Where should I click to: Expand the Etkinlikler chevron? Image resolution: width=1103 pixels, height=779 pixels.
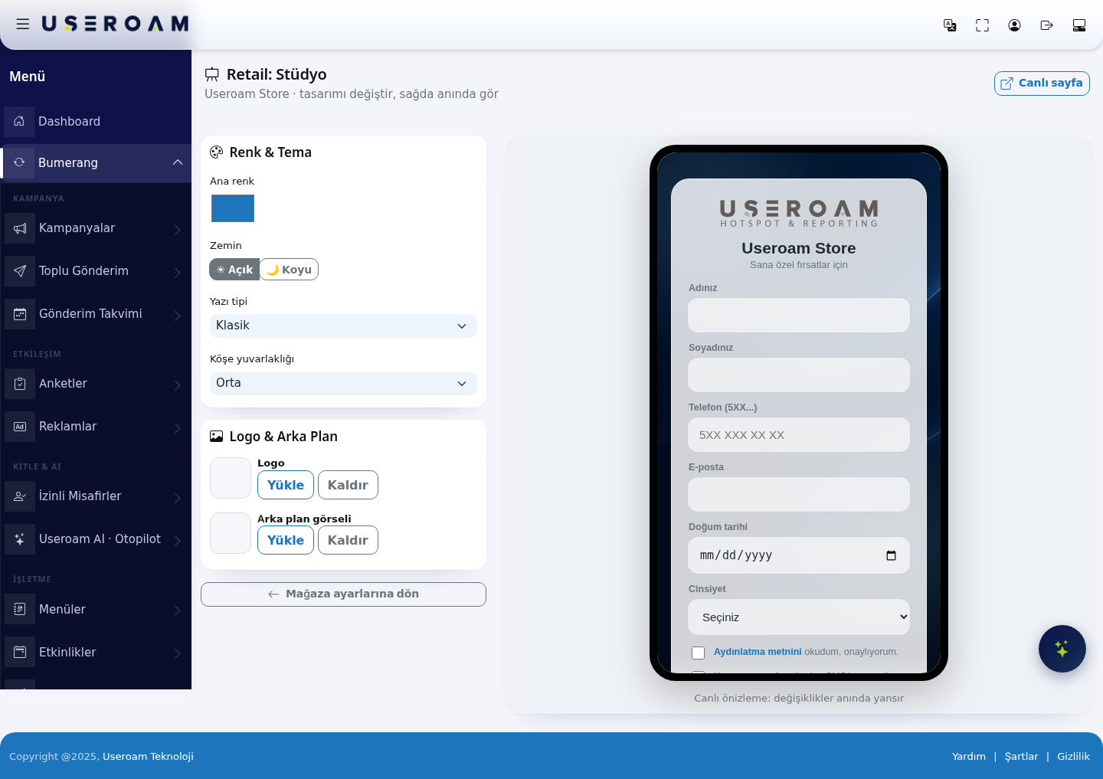tap(178, 653)
